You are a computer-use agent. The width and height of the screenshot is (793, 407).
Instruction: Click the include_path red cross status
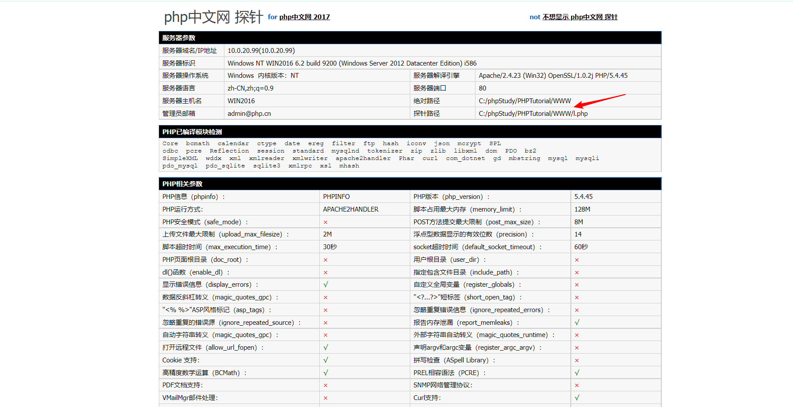(x=576, y=272)
